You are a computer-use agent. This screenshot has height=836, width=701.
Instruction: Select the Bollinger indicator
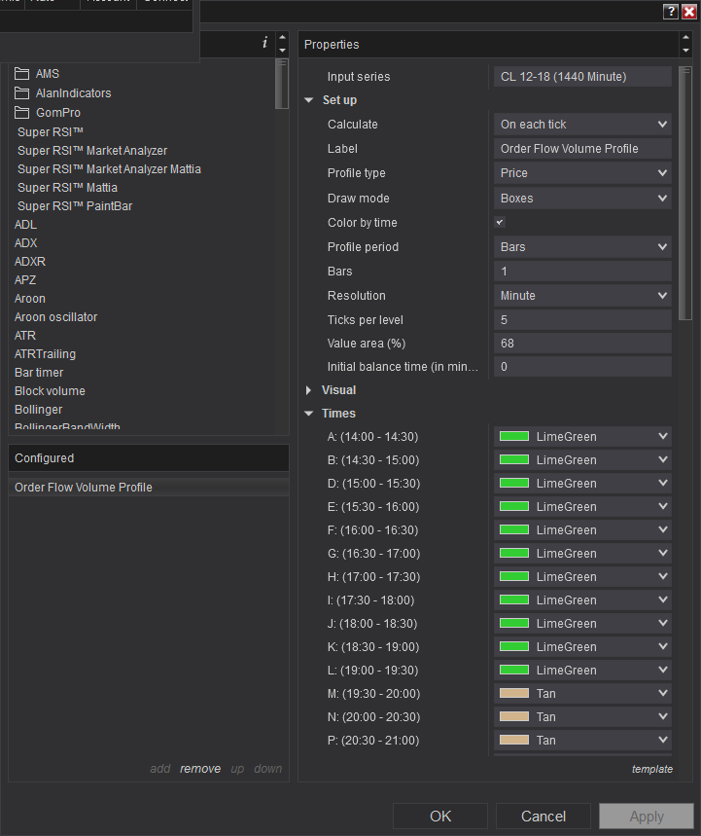point(38,410)
